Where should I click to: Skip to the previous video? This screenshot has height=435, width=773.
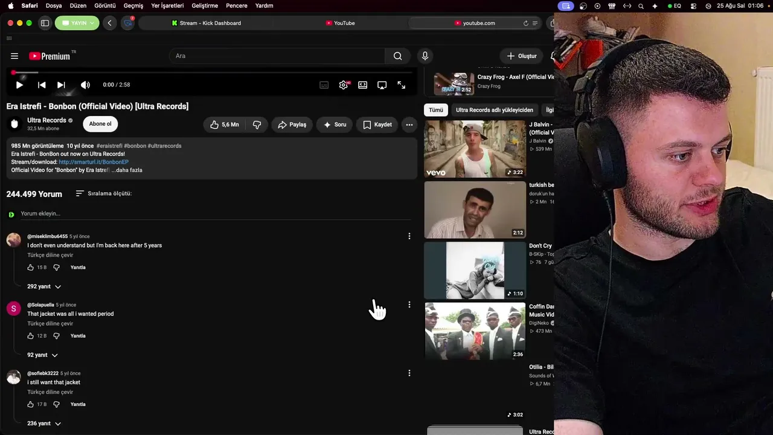[42, 85]
